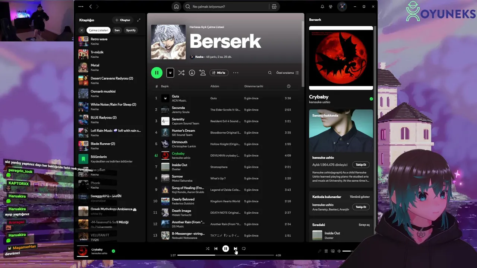The image size is (477, 268).
Task: Select the Sen filter chip
Action: (117, 30)
